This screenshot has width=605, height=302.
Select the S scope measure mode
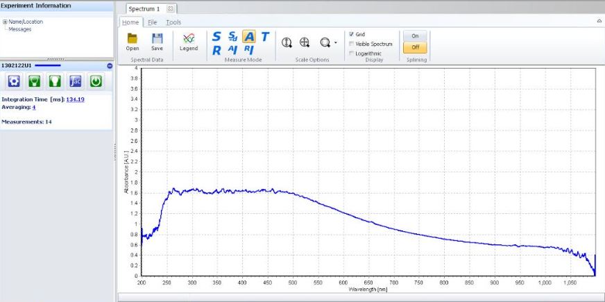coord(216,37)
